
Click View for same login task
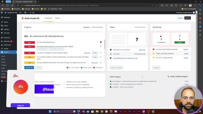(x=95, y=57)
